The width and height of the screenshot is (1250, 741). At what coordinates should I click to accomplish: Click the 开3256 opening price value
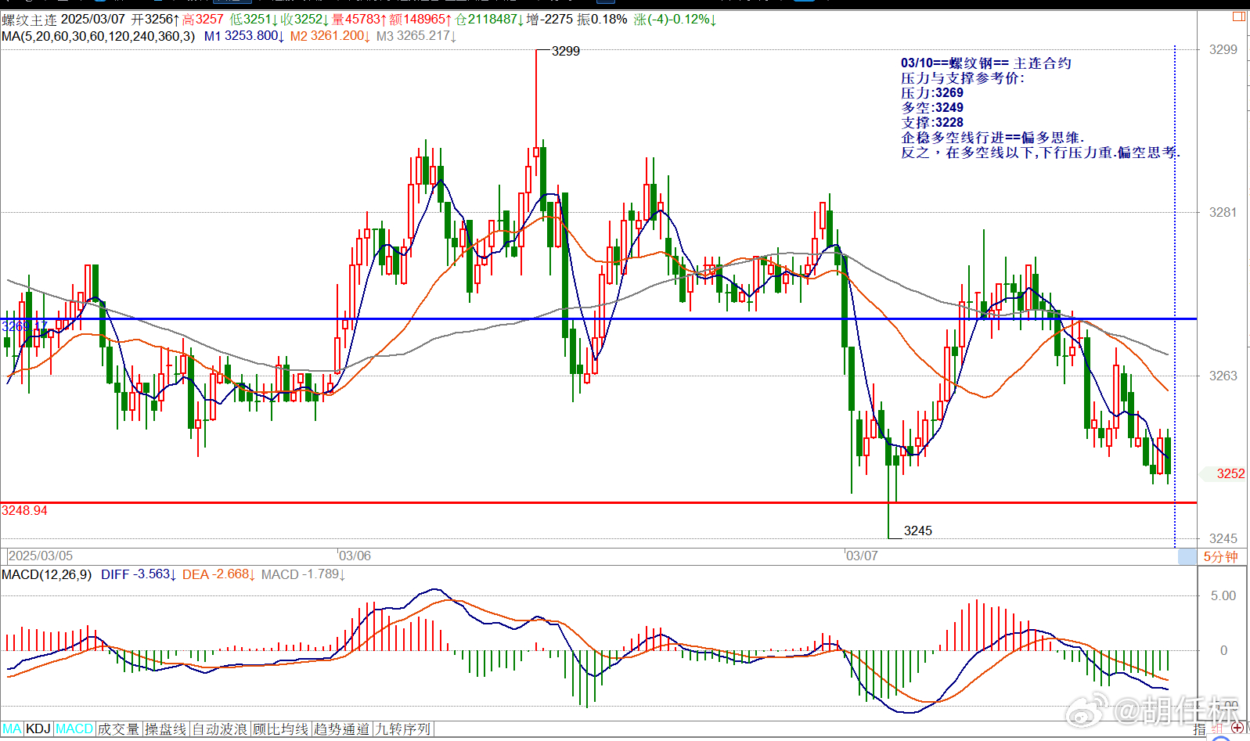pos(155,20)
